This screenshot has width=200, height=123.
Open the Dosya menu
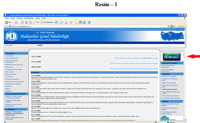click(7, 18)
